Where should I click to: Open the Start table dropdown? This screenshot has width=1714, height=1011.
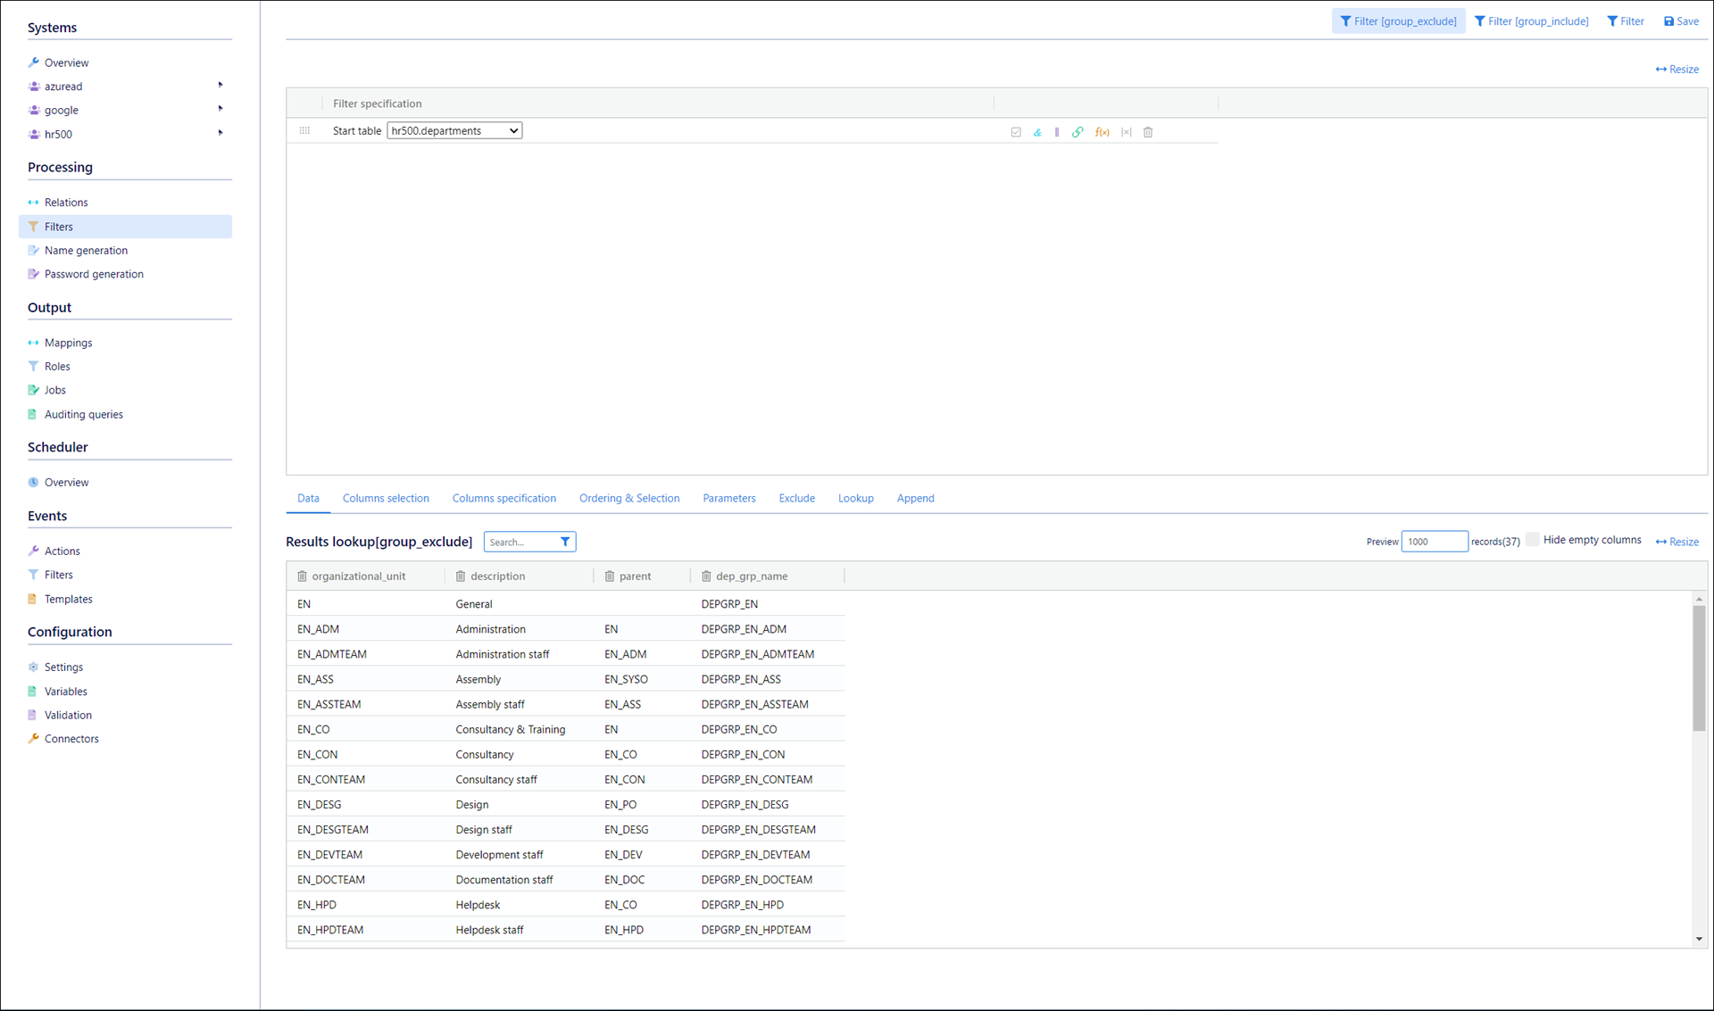[454, 131]
